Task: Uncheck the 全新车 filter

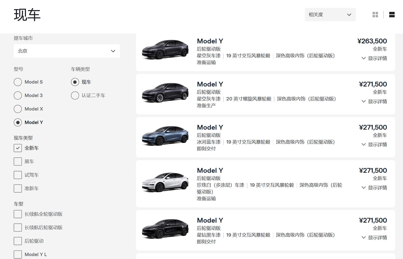Action: click(17, 148)
